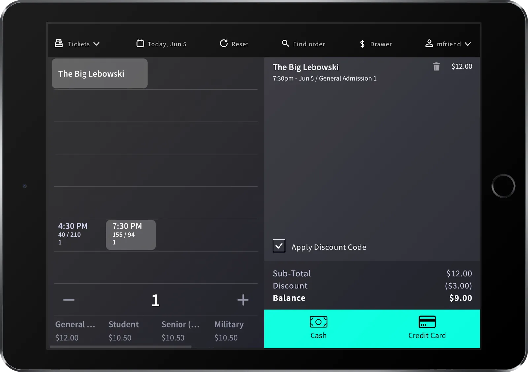Click the Find order magnifier icon
528x372 pixels.
tap(285, 43)
